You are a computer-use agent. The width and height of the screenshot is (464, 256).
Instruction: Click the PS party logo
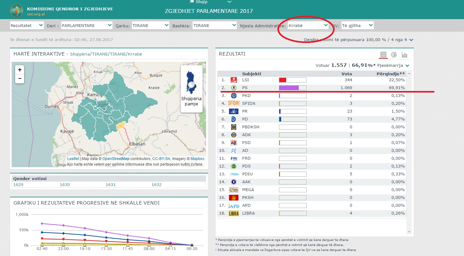click(234, 88)
